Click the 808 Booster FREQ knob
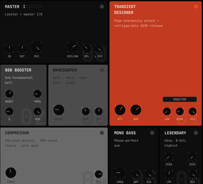This screenshot has height=184, width=203. click(38, 94)
